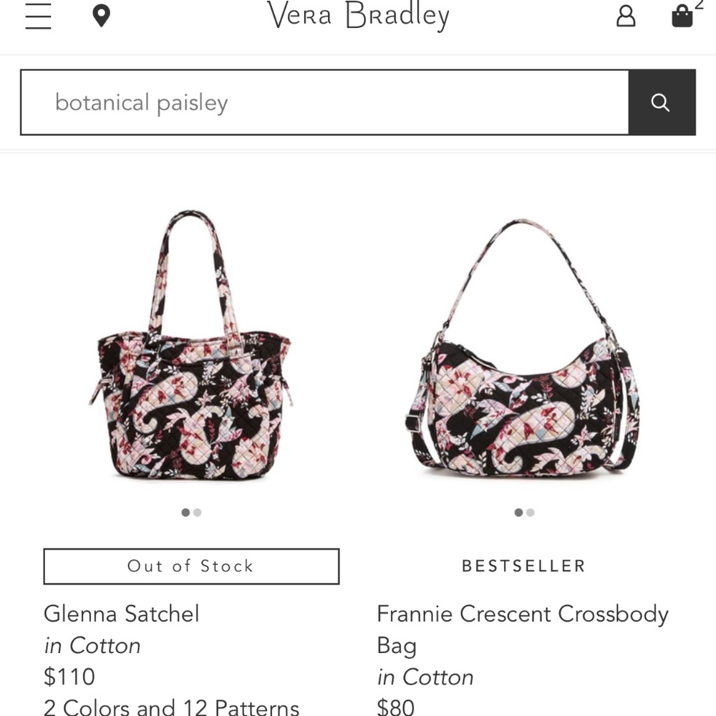Open the Glenna Satchel product page
This screenshot has width=716, height=716.
(122, 614)
